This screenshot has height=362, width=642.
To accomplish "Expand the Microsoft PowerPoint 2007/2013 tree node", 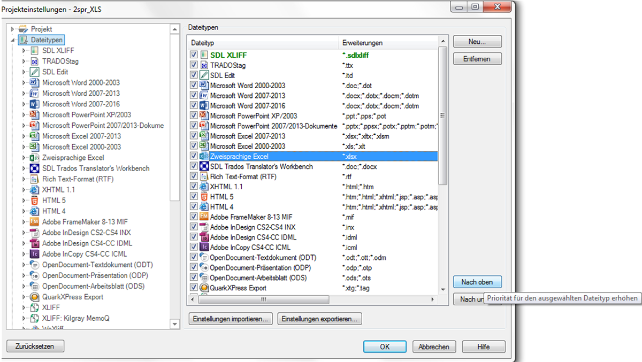I will [24, 125].
